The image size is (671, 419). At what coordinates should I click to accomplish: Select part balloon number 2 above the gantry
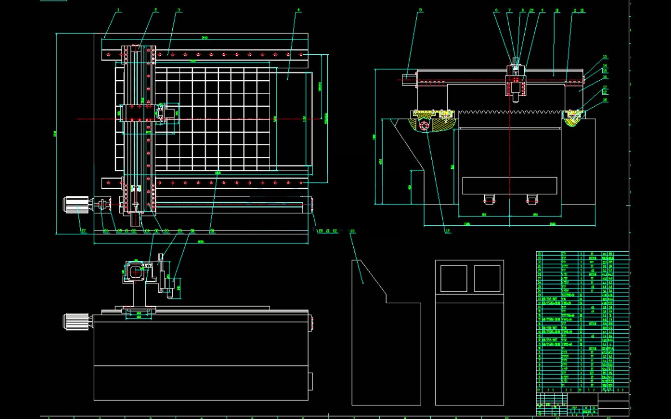pyautogui.click(x=156, y=10)
